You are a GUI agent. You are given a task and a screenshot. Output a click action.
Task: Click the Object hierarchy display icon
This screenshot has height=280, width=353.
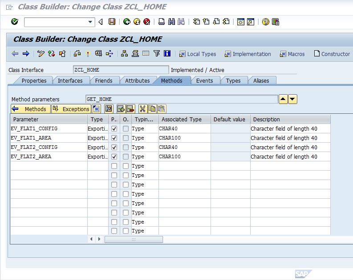click(124, 54)
